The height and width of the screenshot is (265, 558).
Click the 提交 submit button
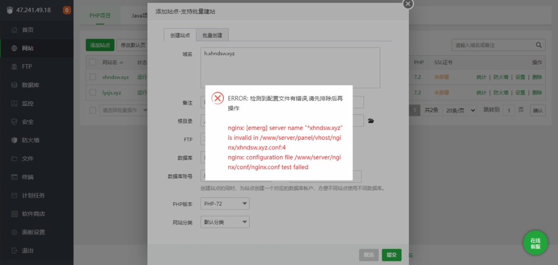392,255
